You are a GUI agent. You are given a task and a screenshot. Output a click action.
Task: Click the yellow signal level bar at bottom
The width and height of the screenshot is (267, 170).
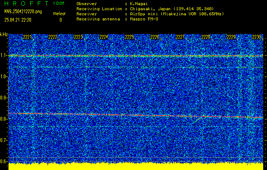click(x=136, y=167)
